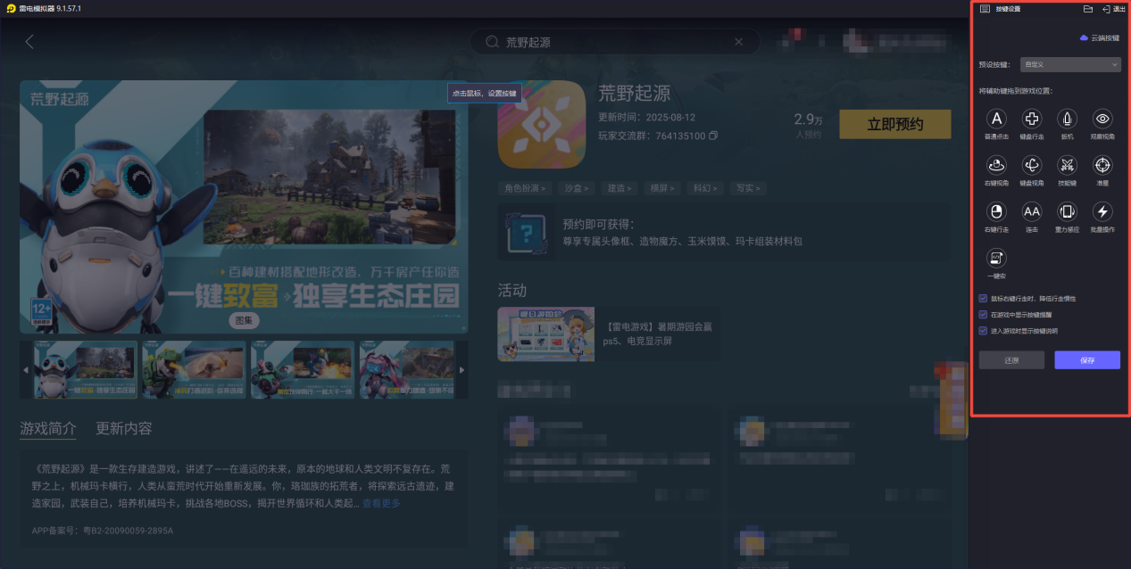The image size is (1131, 569).
Task: Copy the player group number 764135100
Action: [x=713, y=136]
